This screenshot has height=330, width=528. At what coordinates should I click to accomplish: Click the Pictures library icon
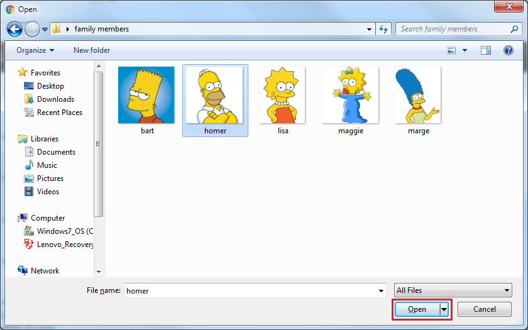(29, 179)
